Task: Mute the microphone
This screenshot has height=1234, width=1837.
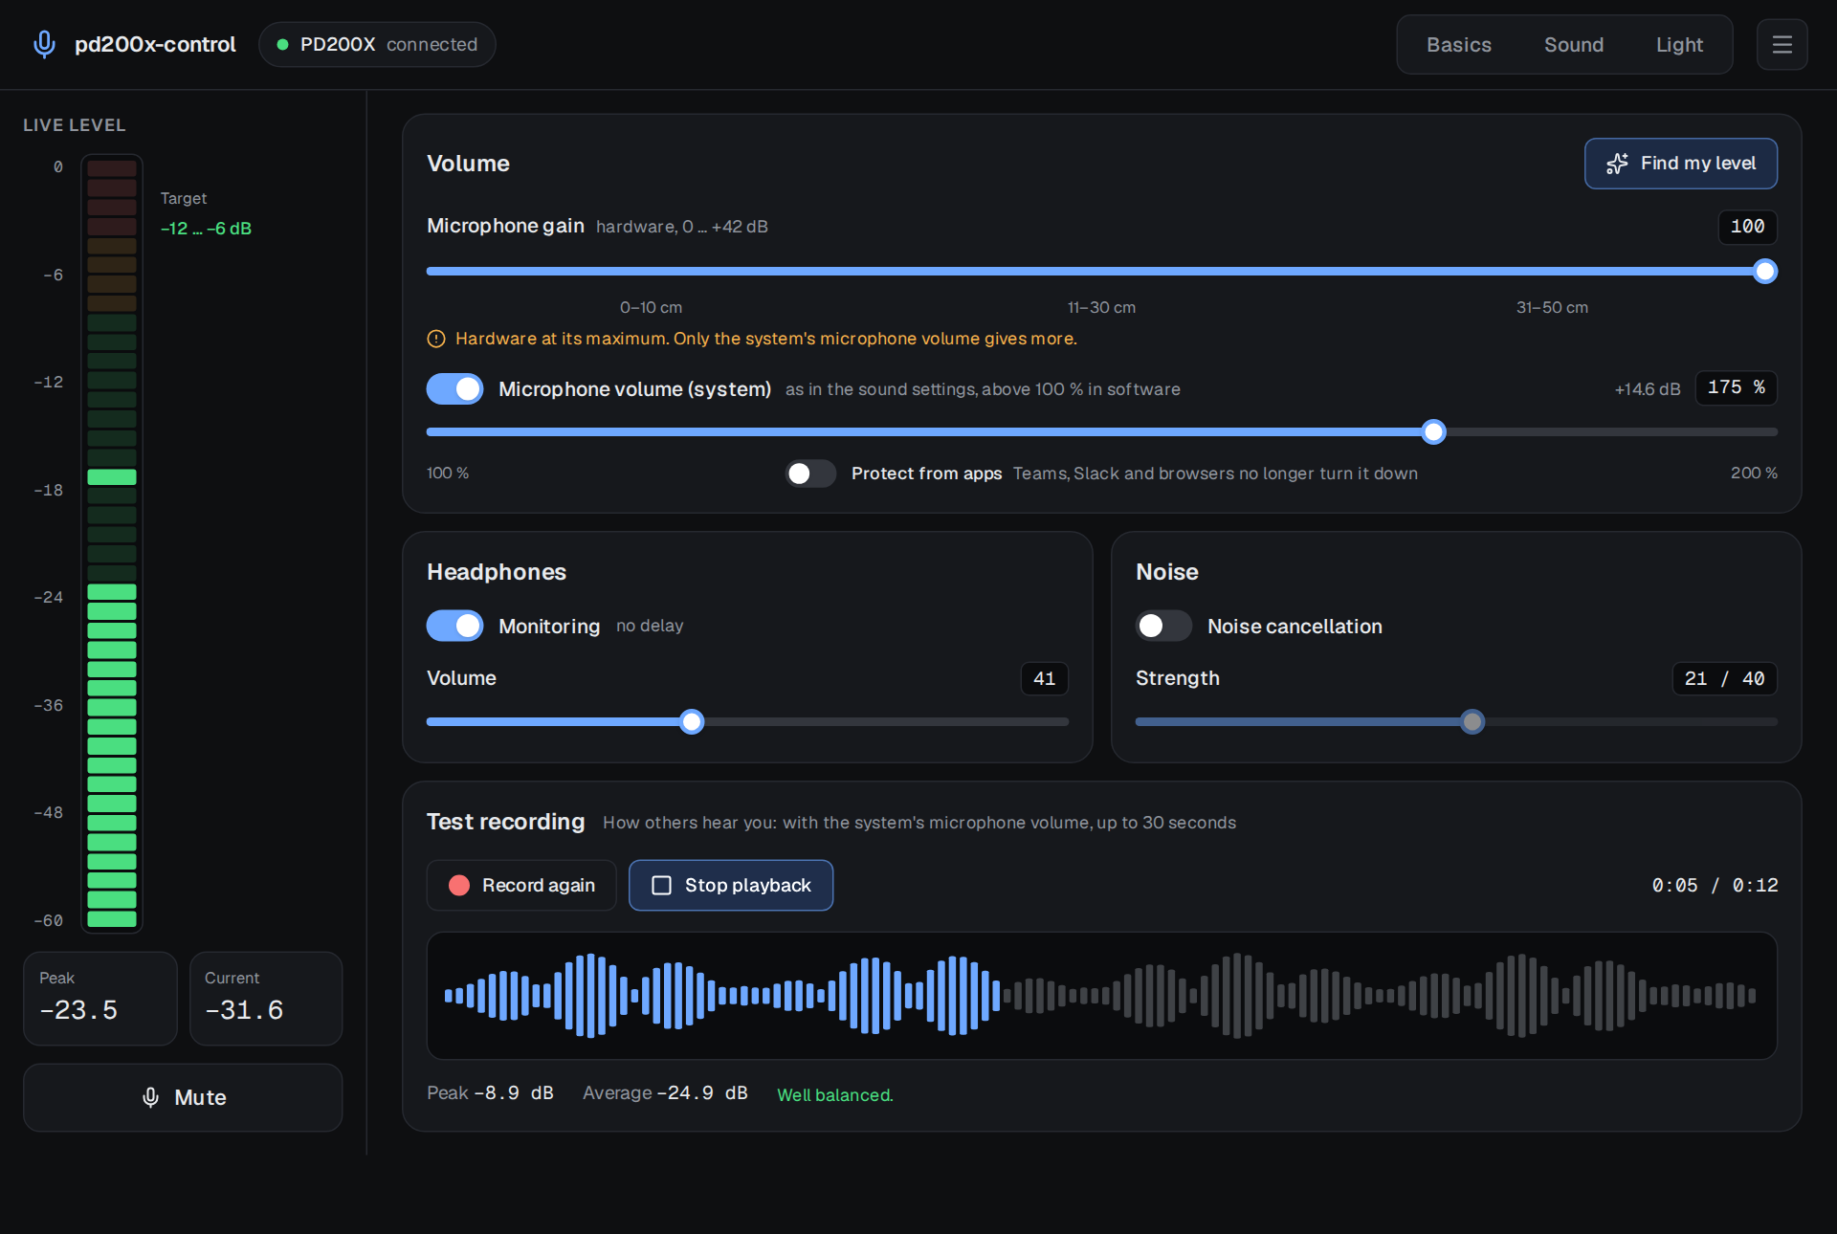Action: click(x=183, y=1097)
